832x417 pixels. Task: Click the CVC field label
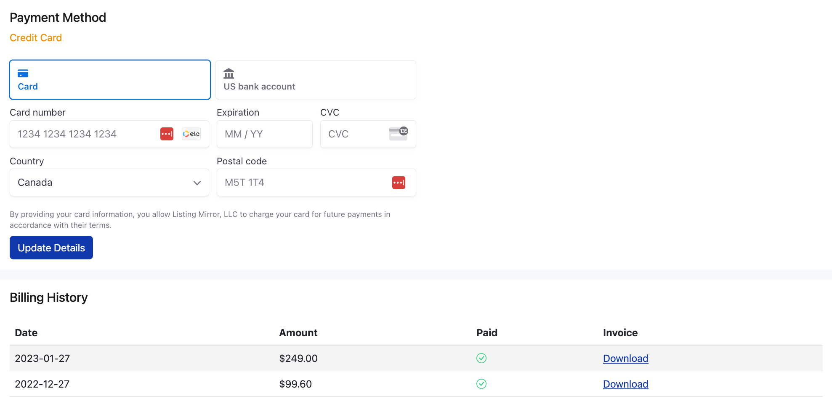click(x=330, y=113)
